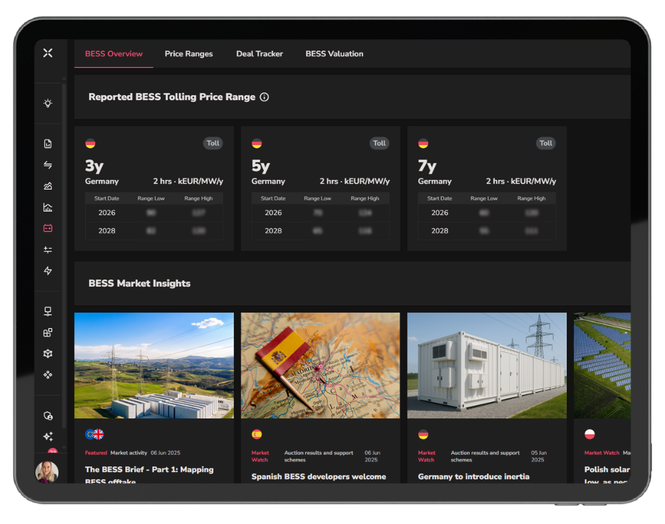Open the bar chart icon in sidebar
This screenshot has width=665, height=524.
(x=48, y=207)
